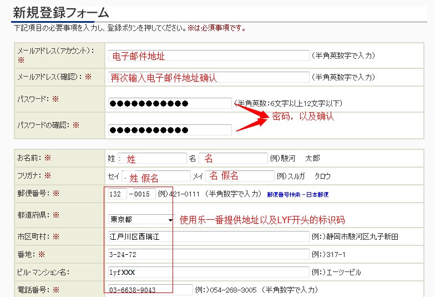Screen dimensions: 435x297
Task: Click the パスワード password field
Action: coord(170,103)
